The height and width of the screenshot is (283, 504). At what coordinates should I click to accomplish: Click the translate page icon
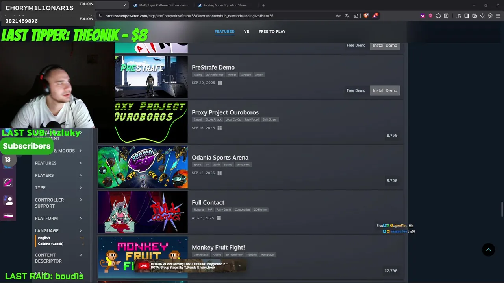[x=347, y=16]
